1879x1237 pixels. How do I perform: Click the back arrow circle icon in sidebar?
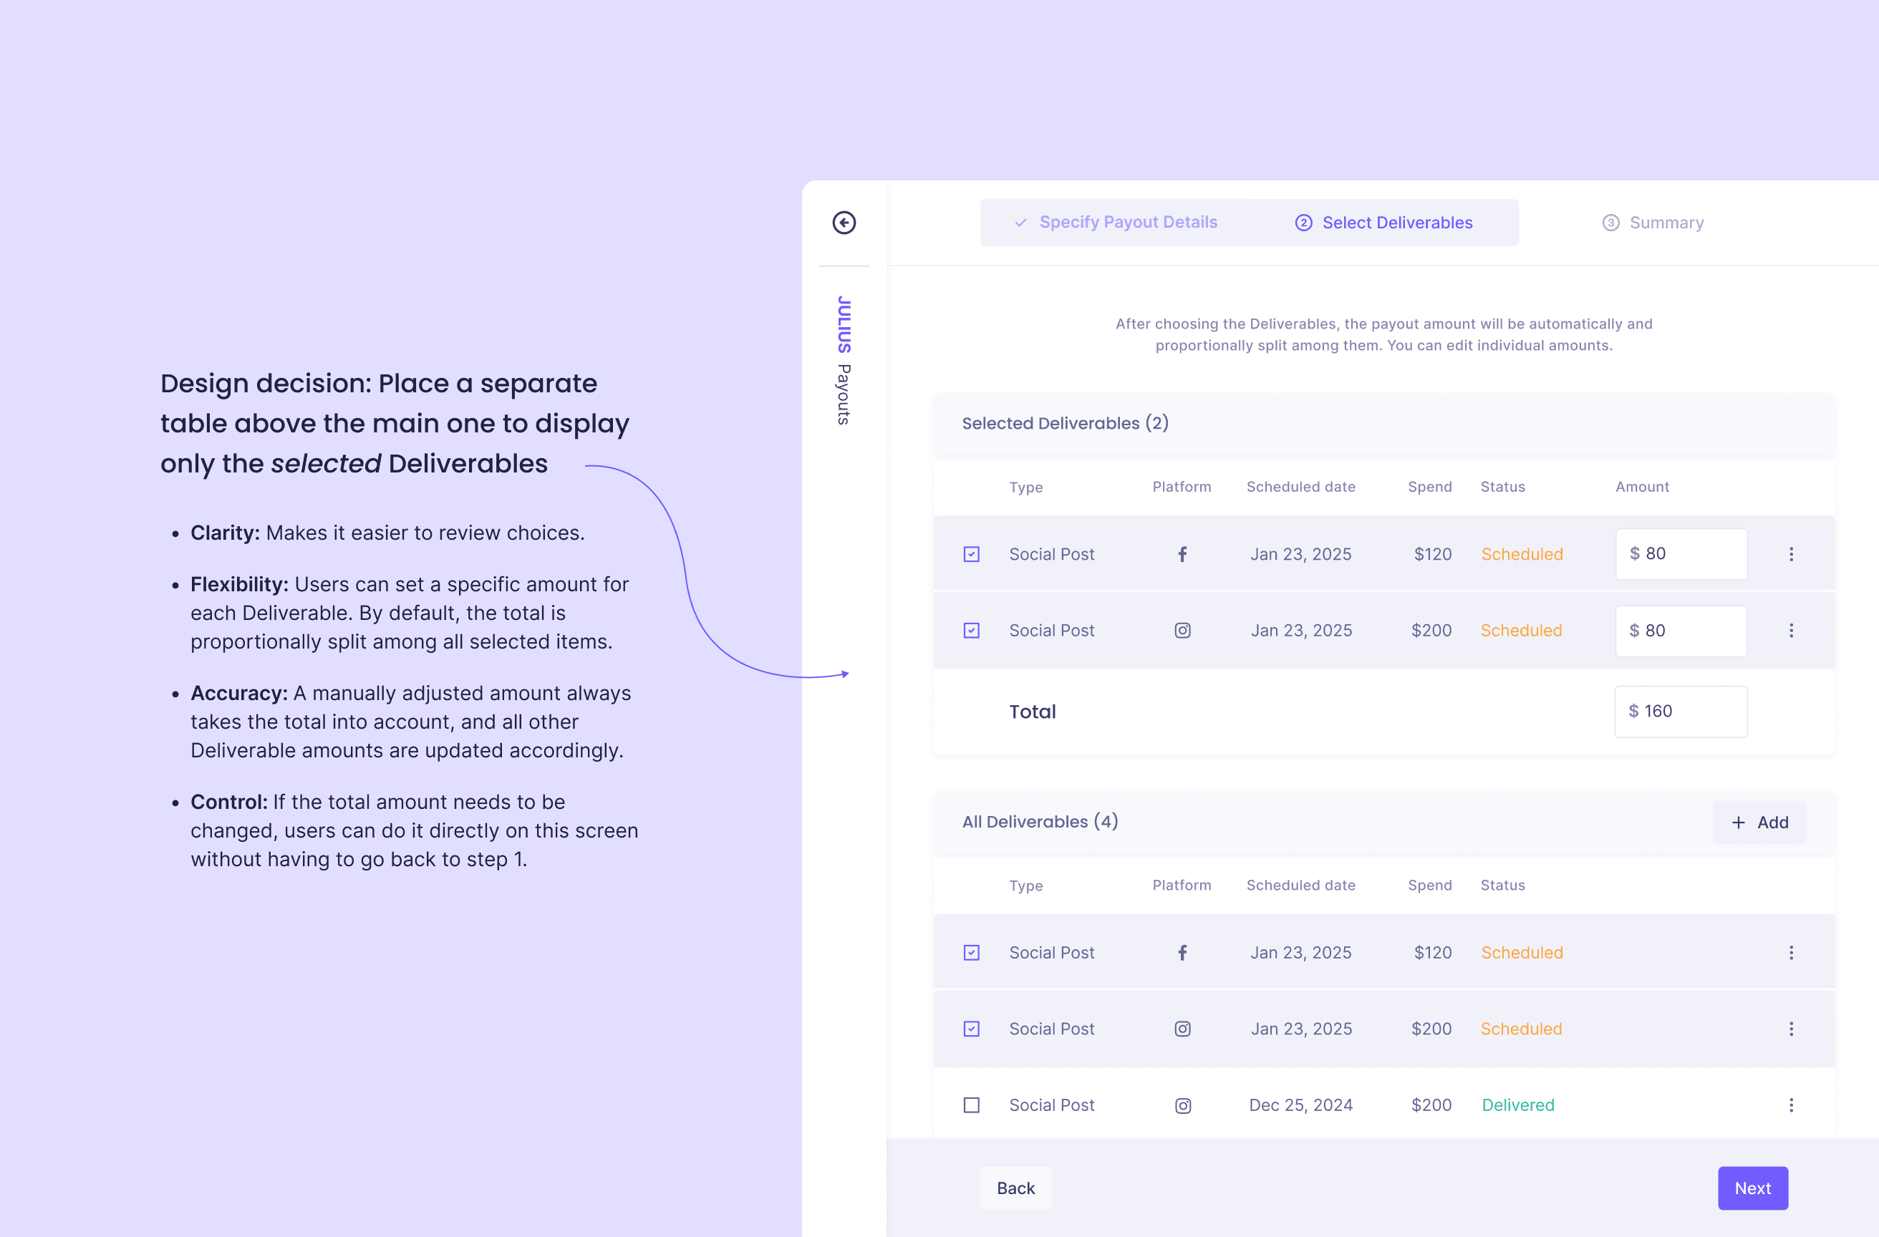pos(844,223)
